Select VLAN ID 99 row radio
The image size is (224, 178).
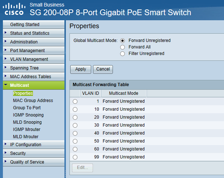(75, 157)
